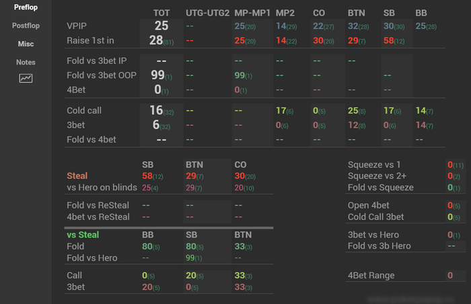Image resolution: width=471 pixels, height=304 pixels.
Task: Click the 4Bet Range stat row
Action: pos(371,275)
